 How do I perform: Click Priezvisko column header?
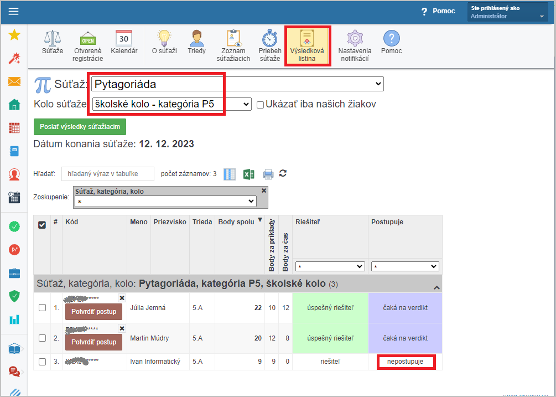coord(170,222)
